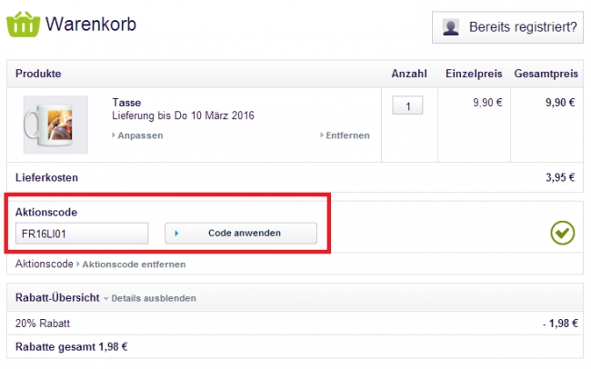Select the 20% Rabatt row
Screen dimensions: 591x369
[x=42, y=324]
